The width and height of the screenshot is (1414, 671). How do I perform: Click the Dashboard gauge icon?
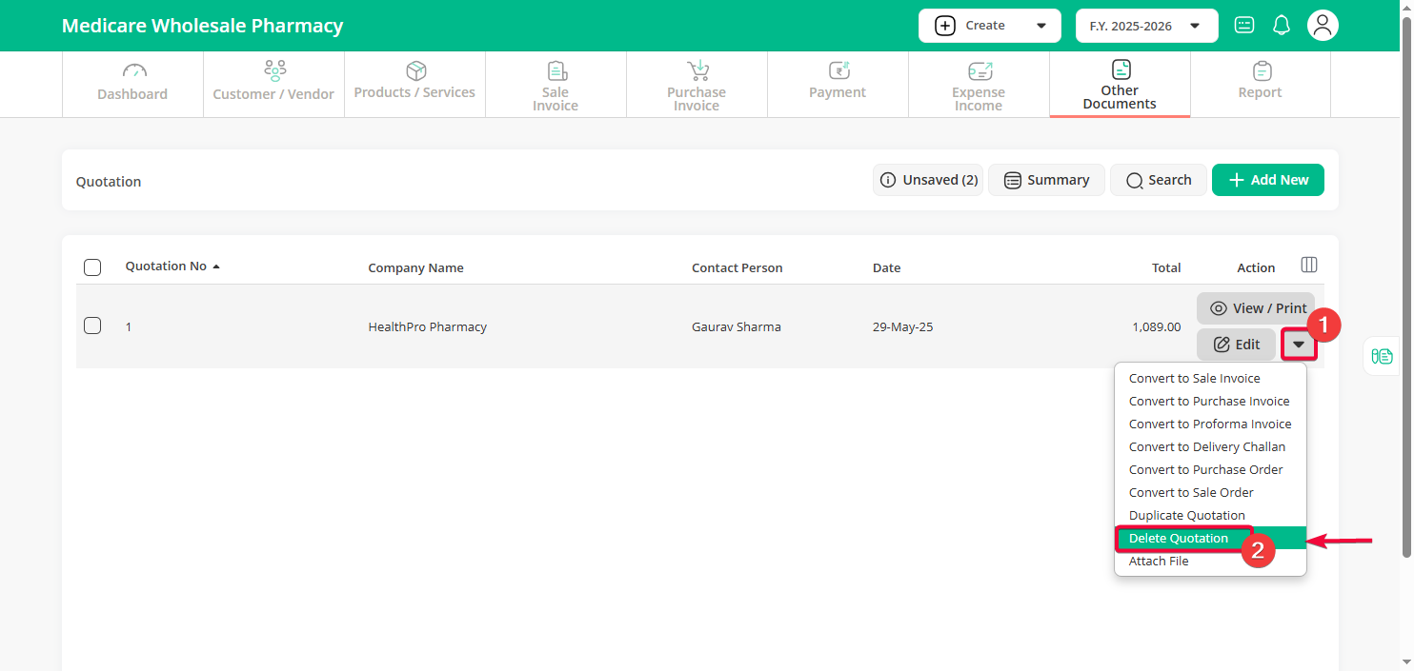[134, 71]
